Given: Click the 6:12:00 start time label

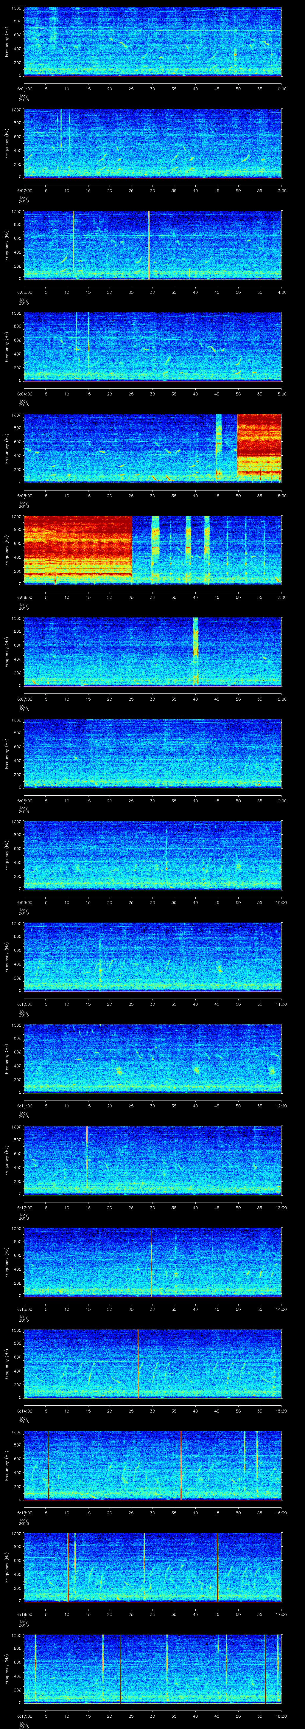Looking at the screenshot, I should [25, 1207].
